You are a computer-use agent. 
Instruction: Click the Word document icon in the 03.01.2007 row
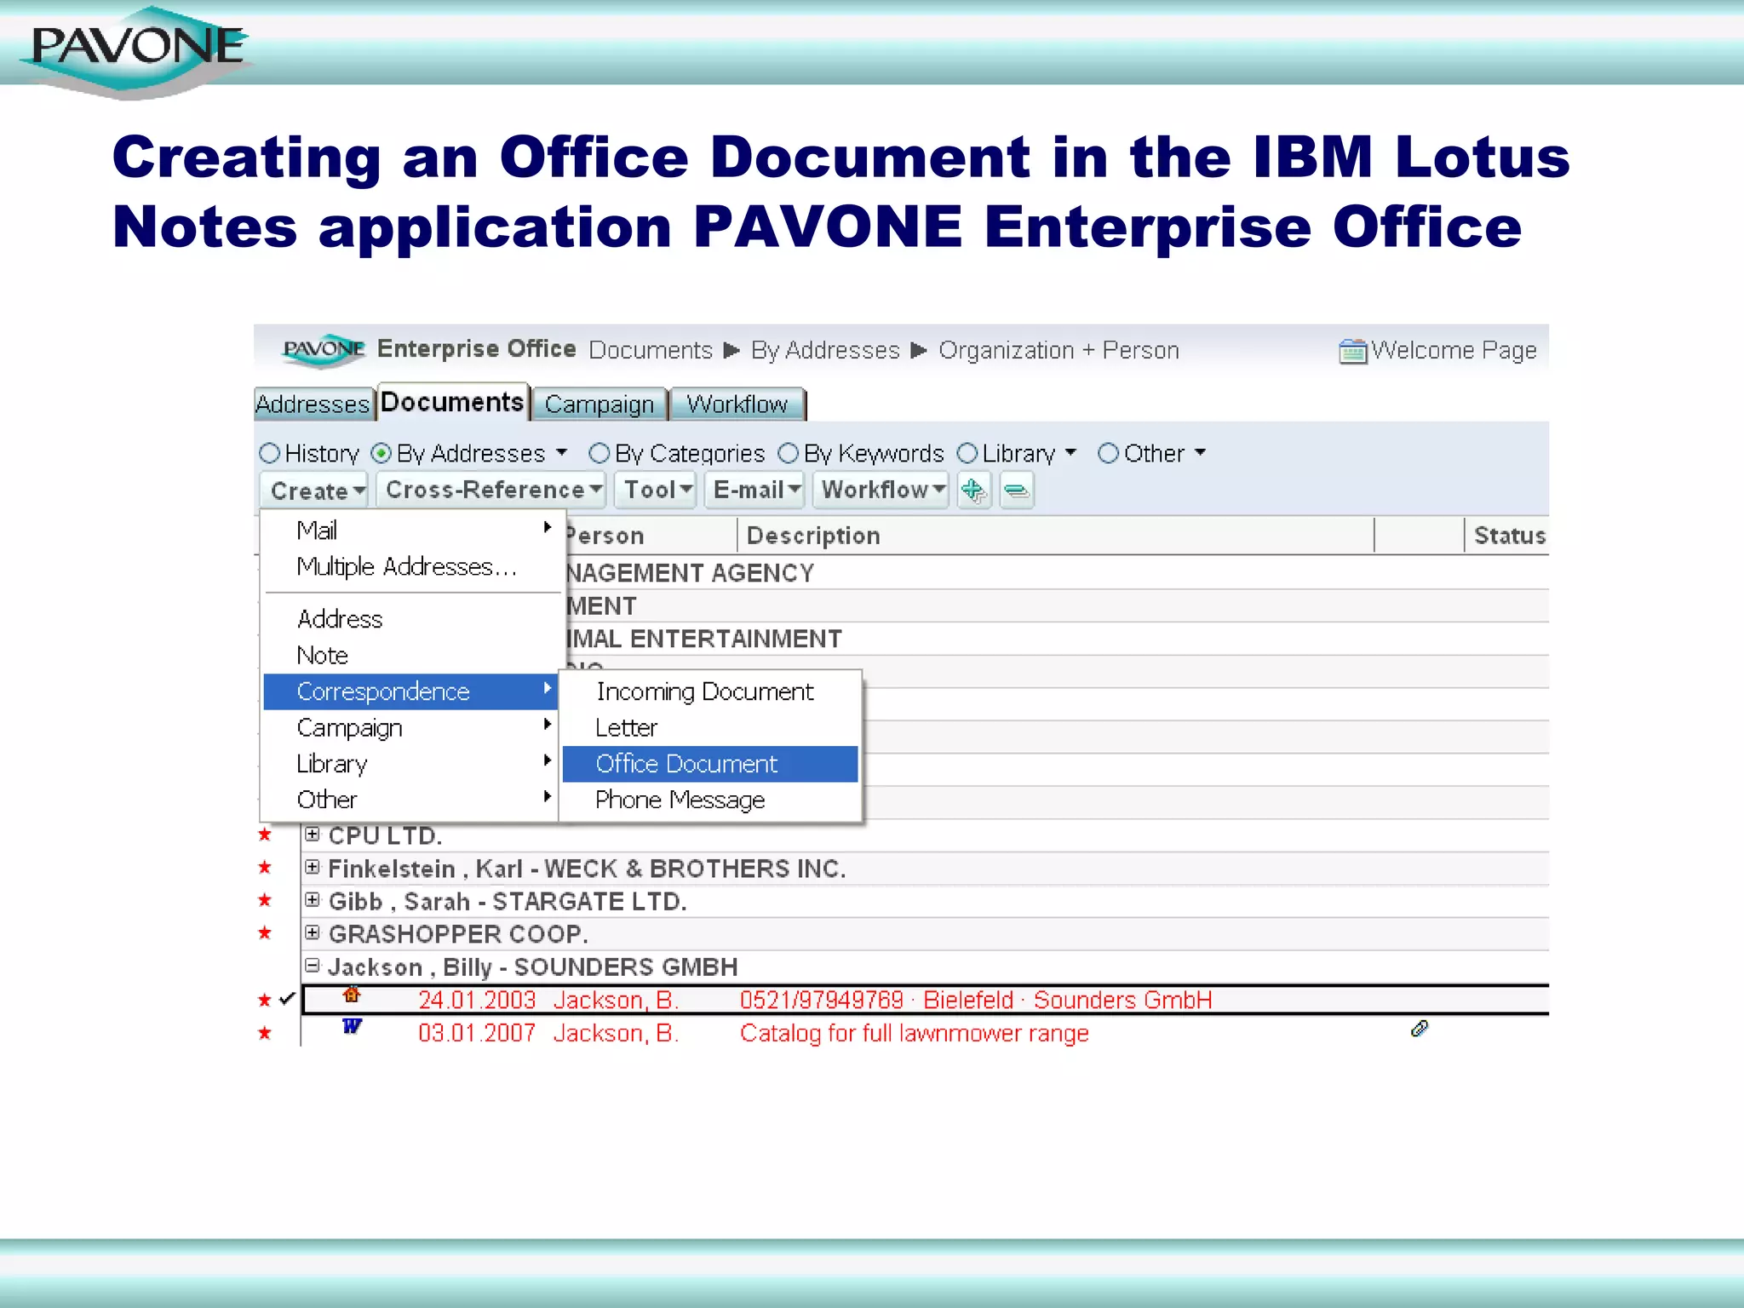[352, 1026]
